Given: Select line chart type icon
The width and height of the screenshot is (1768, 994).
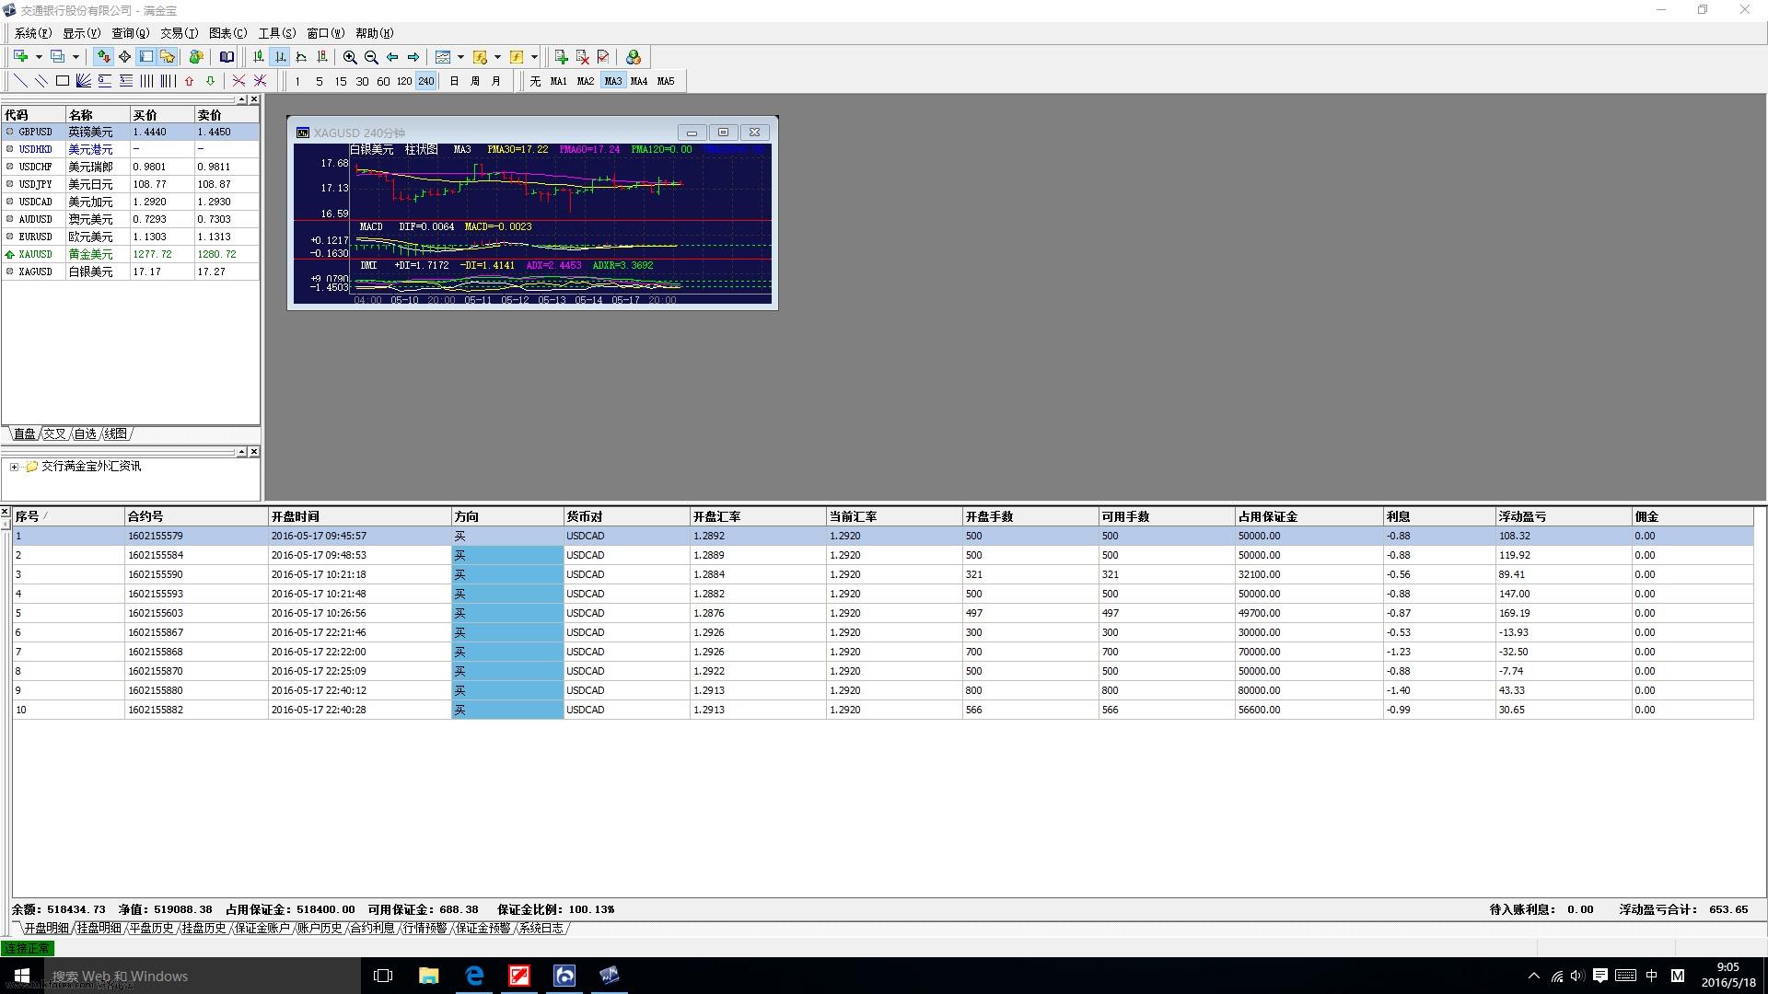Looking at the screenshot, I should tap(301, 57).
